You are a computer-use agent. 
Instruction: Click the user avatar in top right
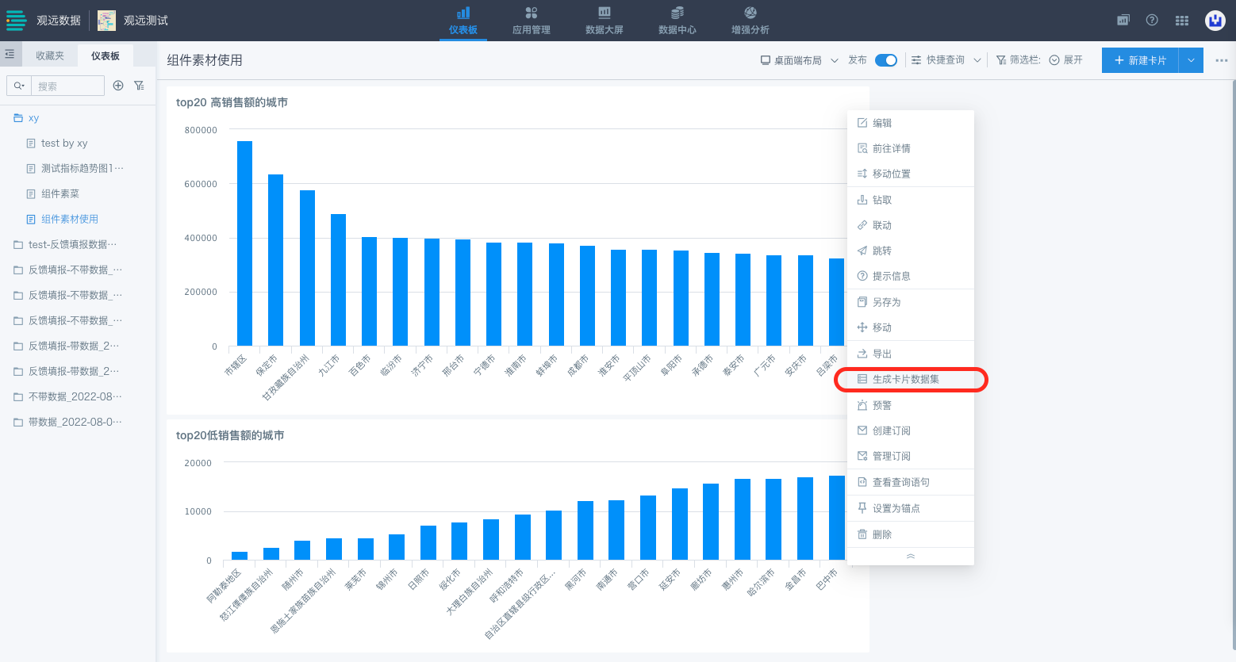coord(1215,21)
